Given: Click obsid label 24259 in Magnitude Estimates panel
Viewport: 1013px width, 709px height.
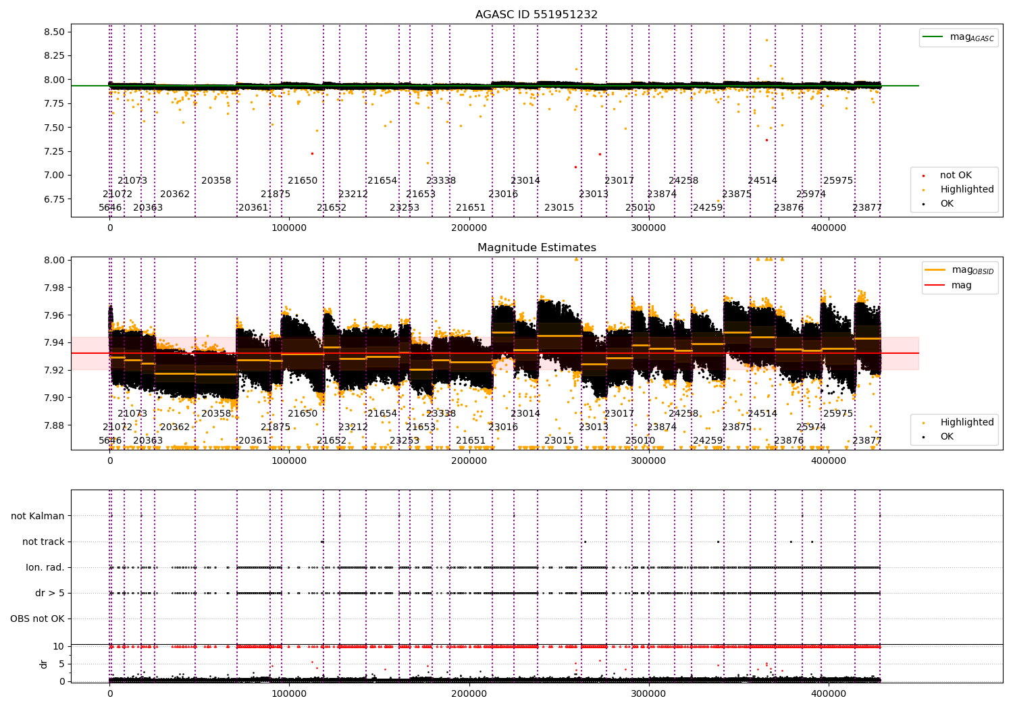Looking at the screenshot, I should [708, 440].
